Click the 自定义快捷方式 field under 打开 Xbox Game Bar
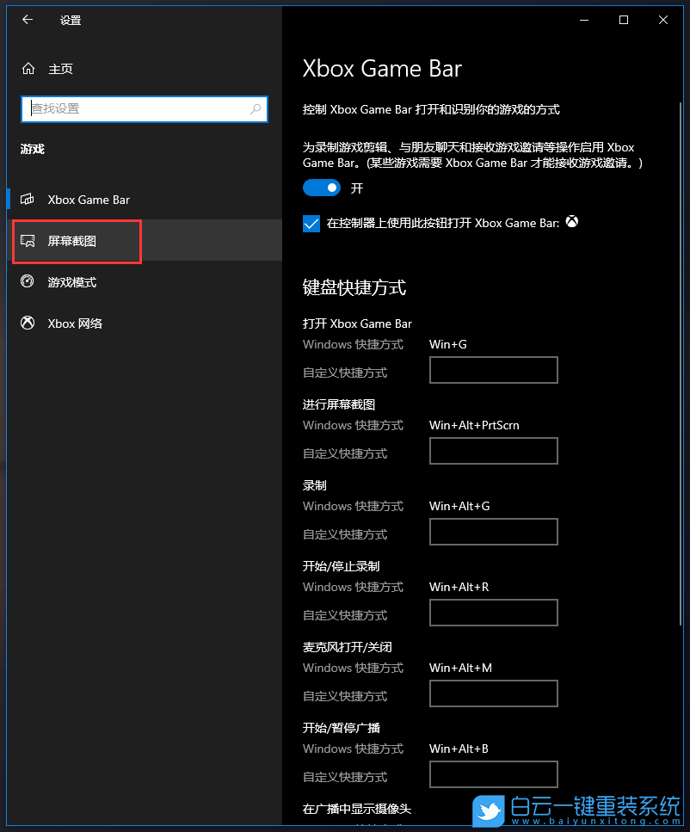690x832 pixels. [493, 370]
